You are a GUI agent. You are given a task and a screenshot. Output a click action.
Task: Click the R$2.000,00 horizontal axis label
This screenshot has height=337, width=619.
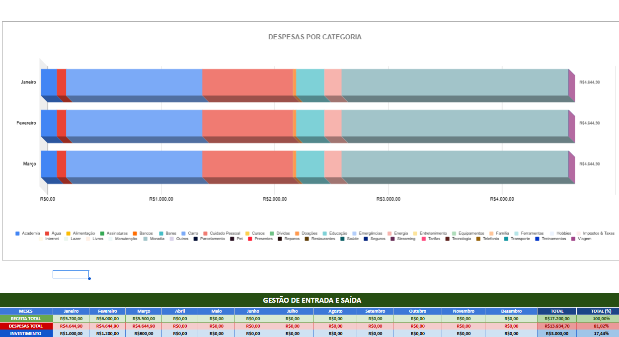coord(273,198)
